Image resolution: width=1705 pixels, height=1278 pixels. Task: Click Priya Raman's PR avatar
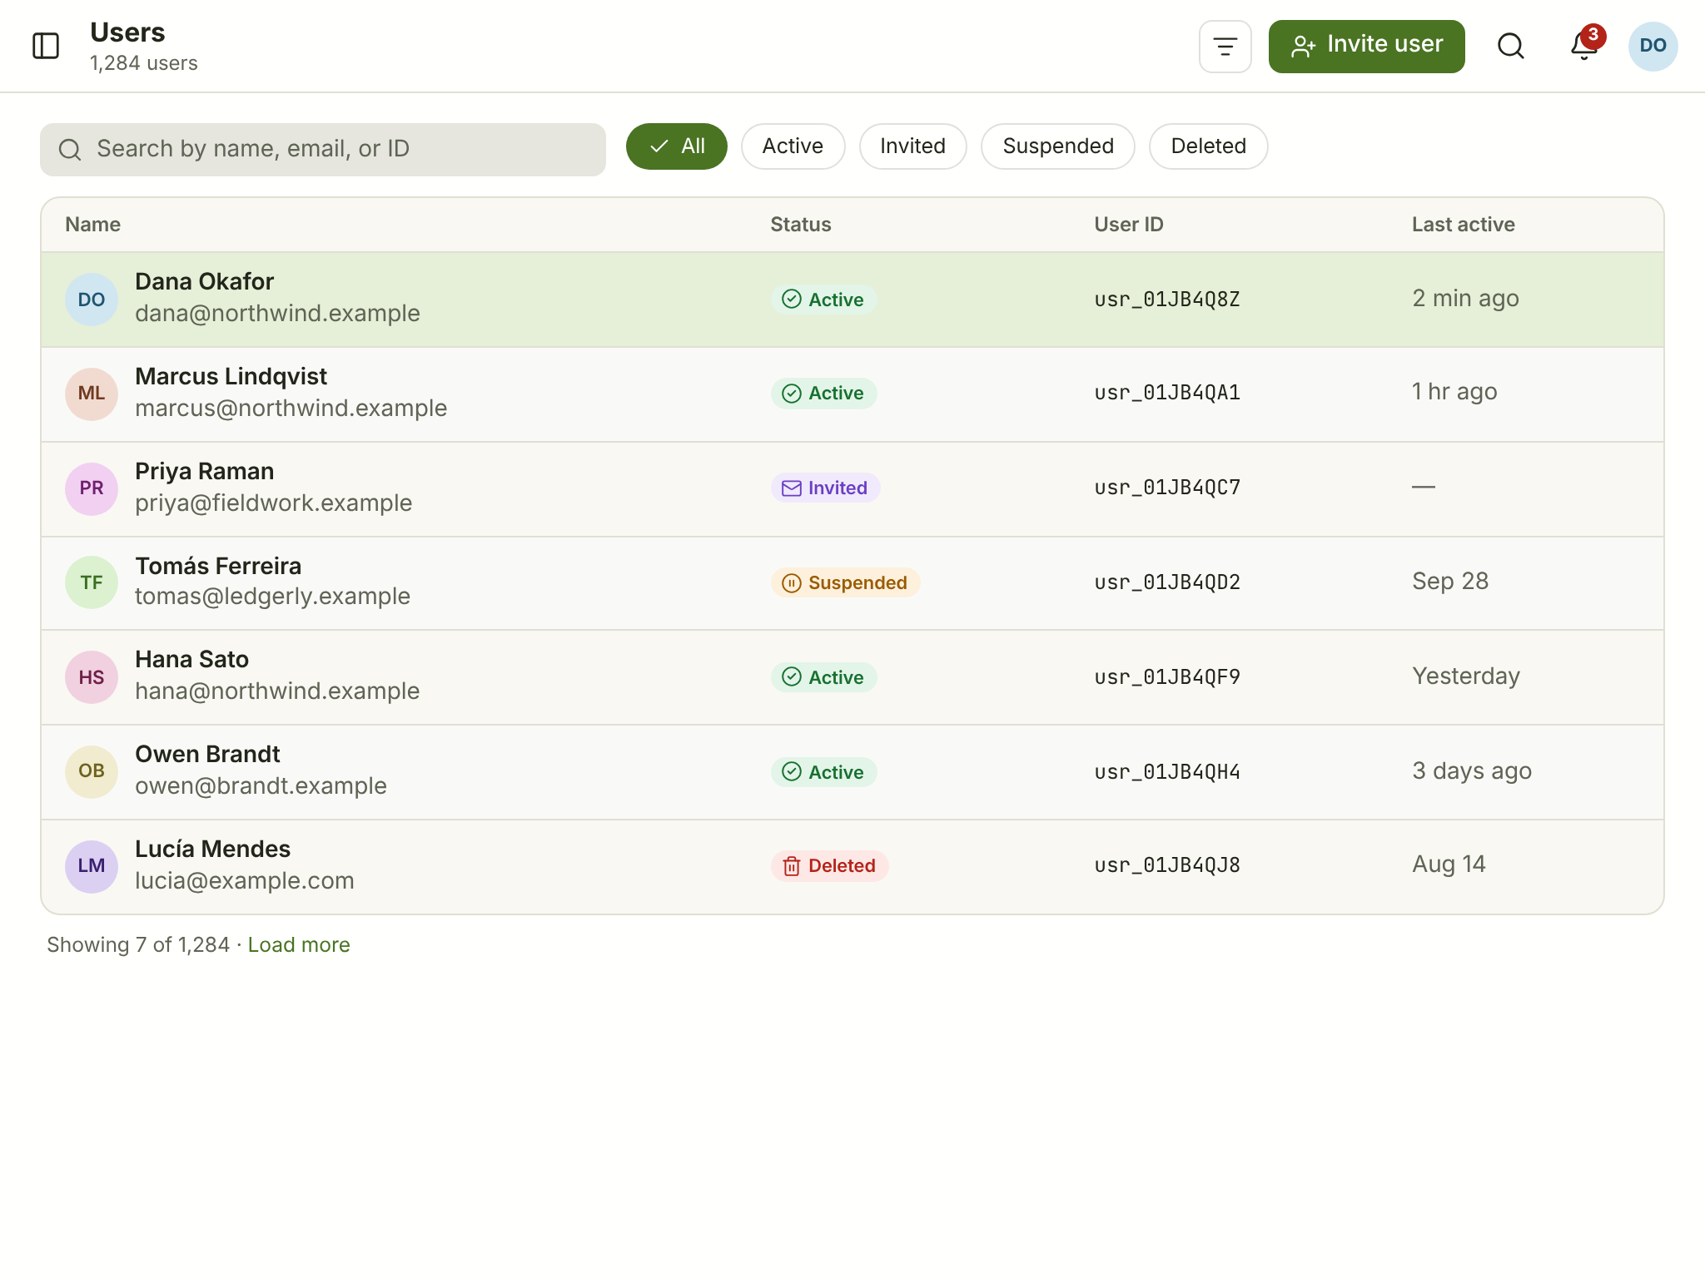[92, 488]
